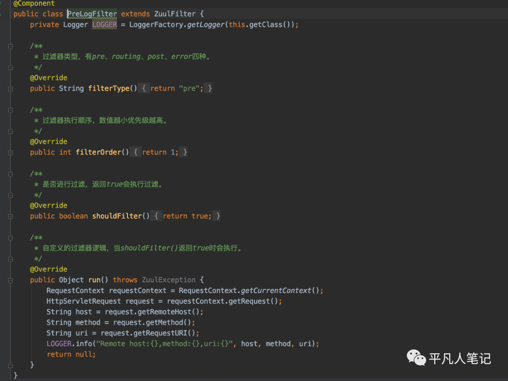The width and height of the screenshot is (508, 381).
Task: Place cursor on PreLogFilter class name
Action: click(x=92, y=14)
